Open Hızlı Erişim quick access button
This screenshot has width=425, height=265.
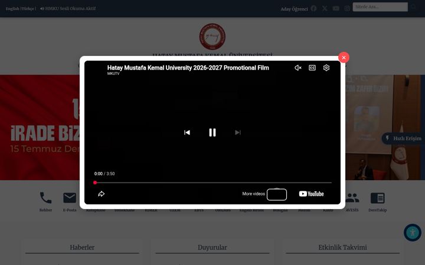[403, 138]
